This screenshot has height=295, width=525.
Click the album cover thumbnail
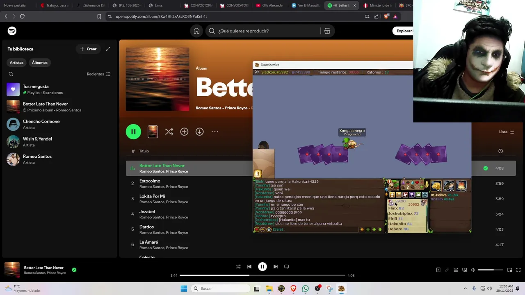[x=157, y=79]
